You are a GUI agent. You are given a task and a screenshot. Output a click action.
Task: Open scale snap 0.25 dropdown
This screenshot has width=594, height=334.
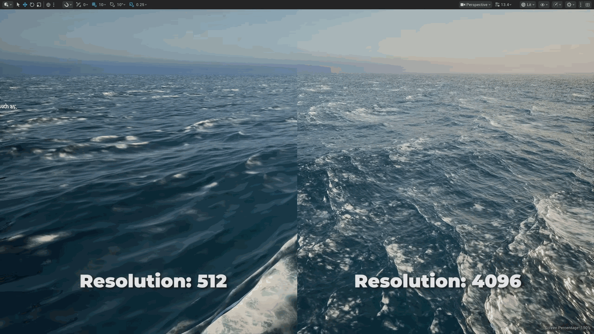coord(141,4)
